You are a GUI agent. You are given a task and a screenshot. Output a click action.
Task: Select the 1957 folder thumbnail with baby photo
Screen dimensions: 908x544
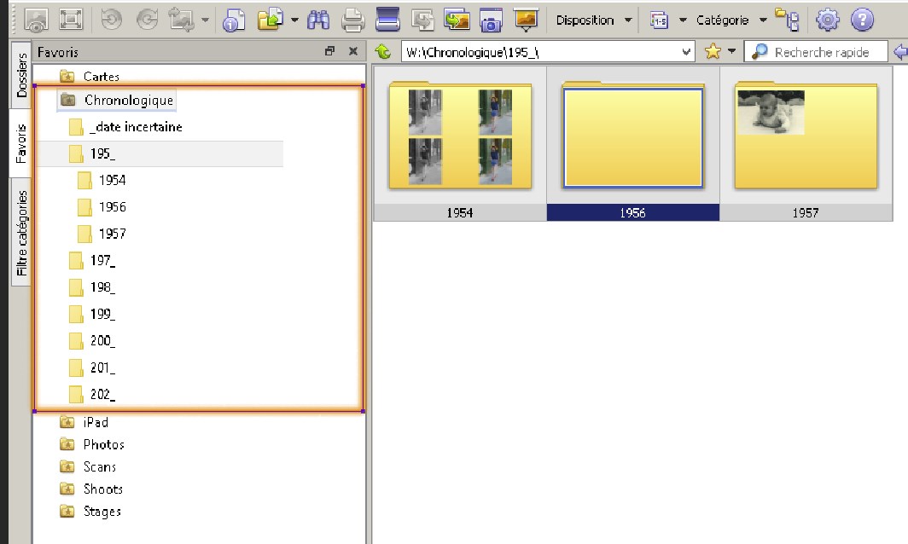click(806, 136)
